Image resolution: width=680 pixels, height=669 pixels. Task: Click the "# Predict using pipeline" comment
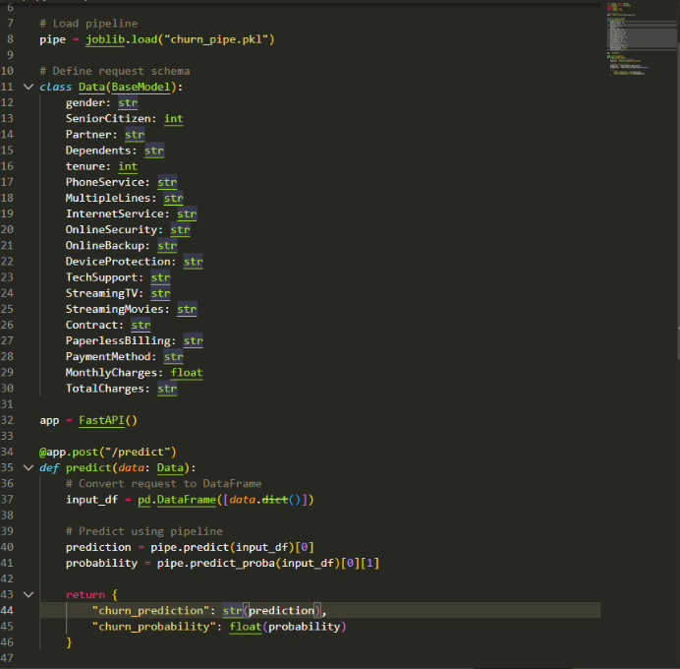144,531
